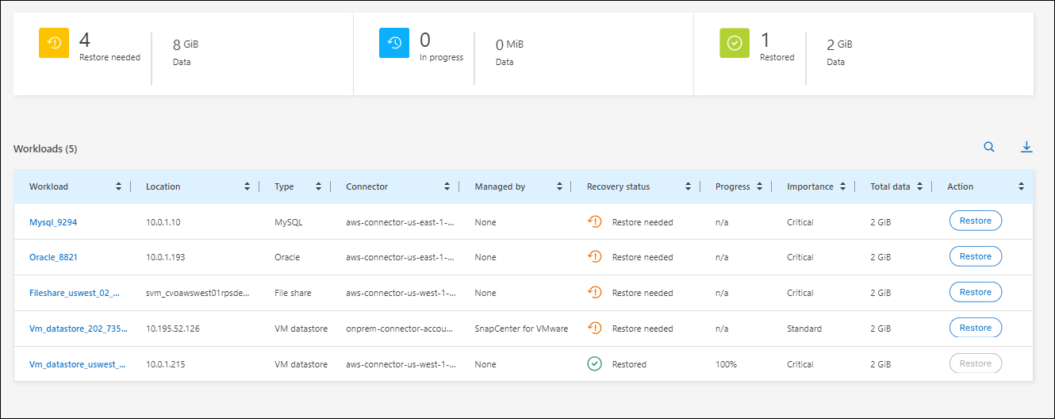This screenshot has height=419, width=1055.
Task: Click the Restore needed status icon for Mysql_9294
Action: click(594, 221)
